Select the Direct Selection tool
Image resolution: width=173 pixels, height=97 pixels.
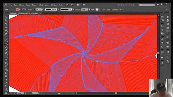pos(6,20)
